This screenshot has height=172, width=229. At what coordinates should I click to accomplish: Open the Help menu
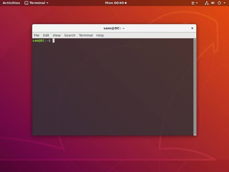click(100, 35)
